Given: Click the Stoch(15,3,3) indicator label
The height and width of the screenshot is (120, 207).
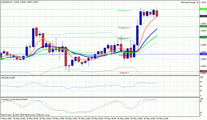Looking at the screenshot, I should (x=14, y=99).
